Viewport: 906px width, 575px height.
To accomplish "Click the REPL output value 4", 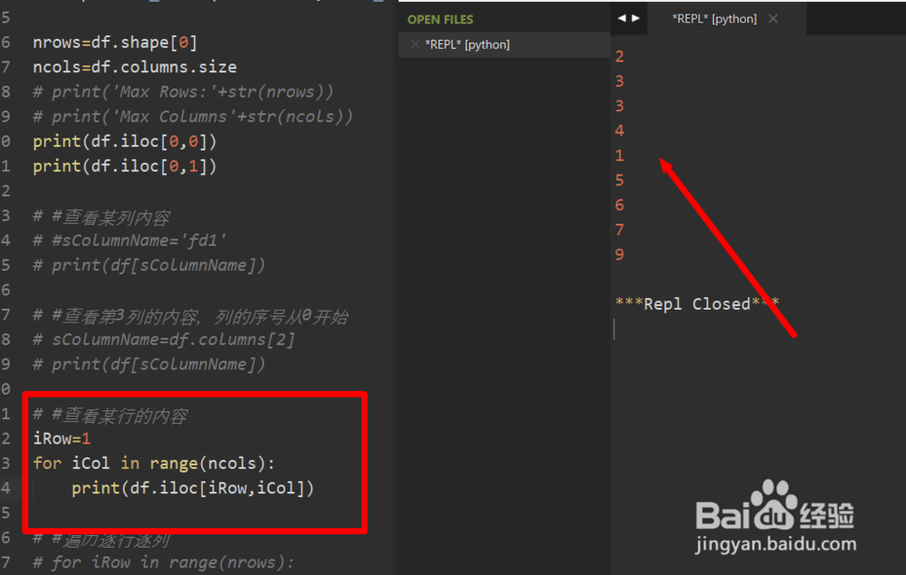I will coord(620,131).
